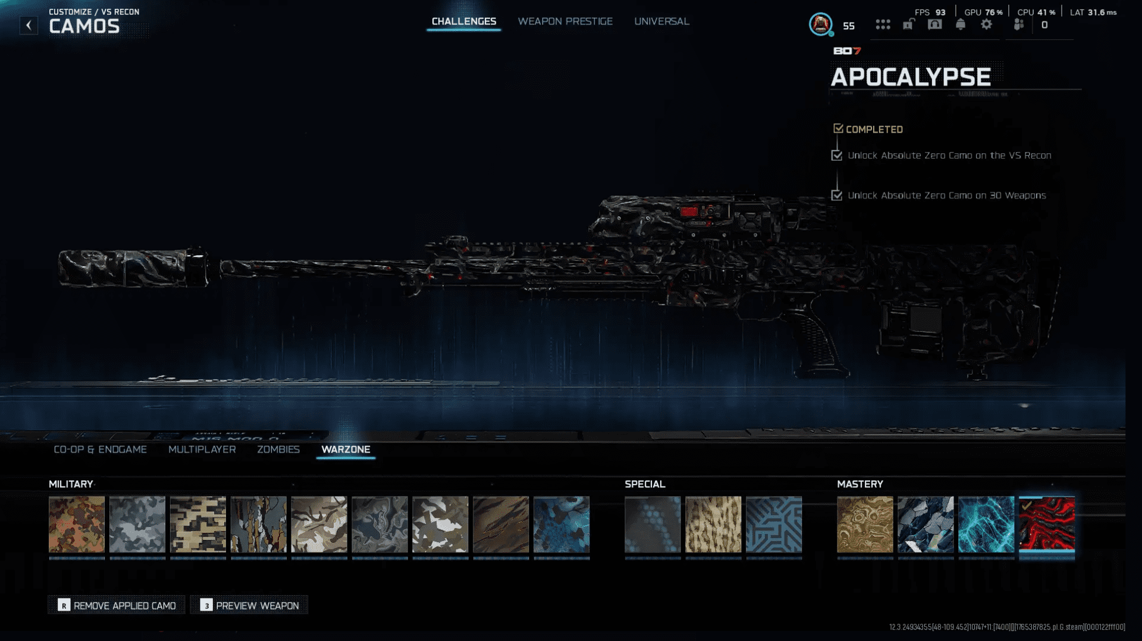Open the six-dot grid menu icon
Image resolution: width=1142 pixels, height=641 pixels.
(883, 24)
